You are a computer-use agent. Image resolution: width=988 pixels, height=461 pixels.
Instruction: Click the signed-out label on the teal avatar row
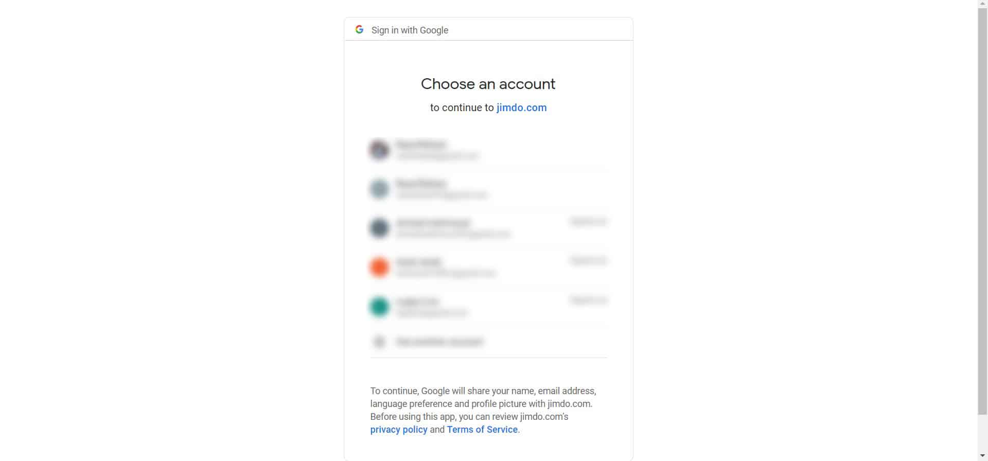point(589,299)
